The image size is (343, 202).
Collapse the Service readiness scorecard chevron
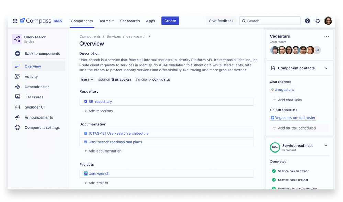[326, 145]
